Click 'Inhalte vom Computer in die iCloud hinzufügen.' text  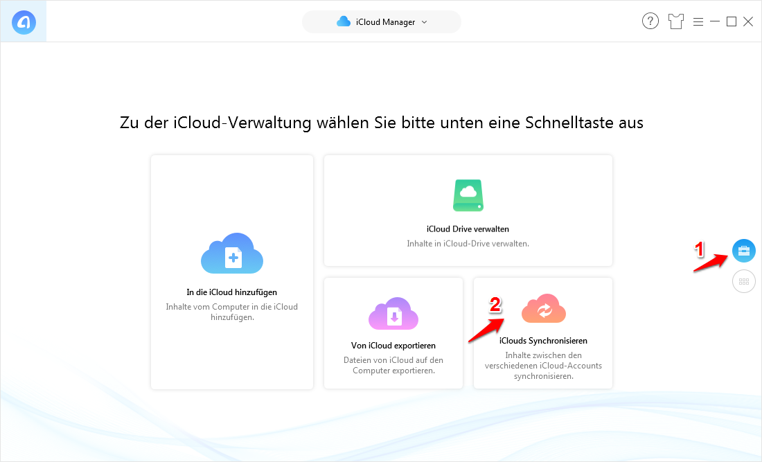tap(232, 312)
